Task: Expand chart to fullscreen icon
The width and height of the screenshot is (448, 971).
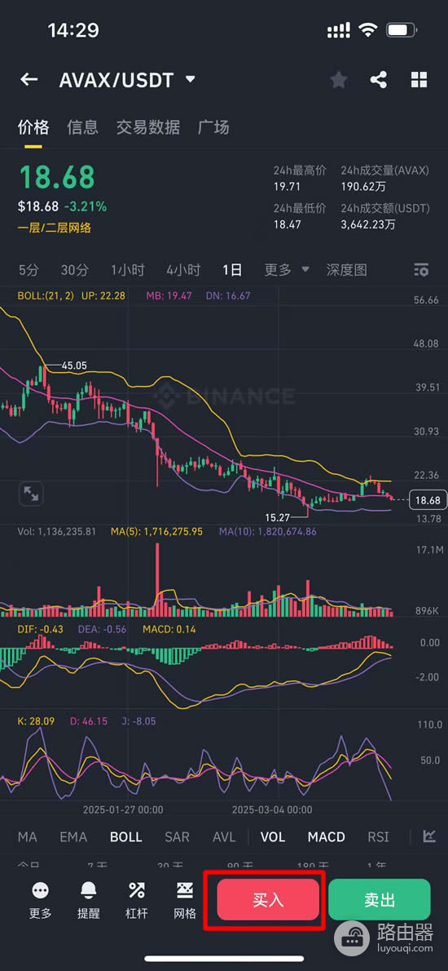Action: pos(30,494)
